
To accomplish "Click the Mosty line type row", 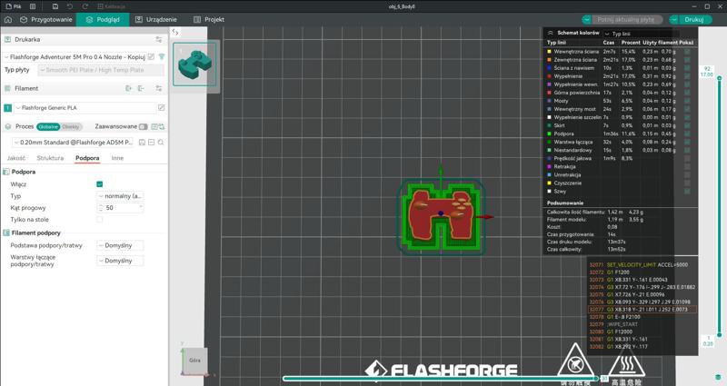I will pos(620,101).
